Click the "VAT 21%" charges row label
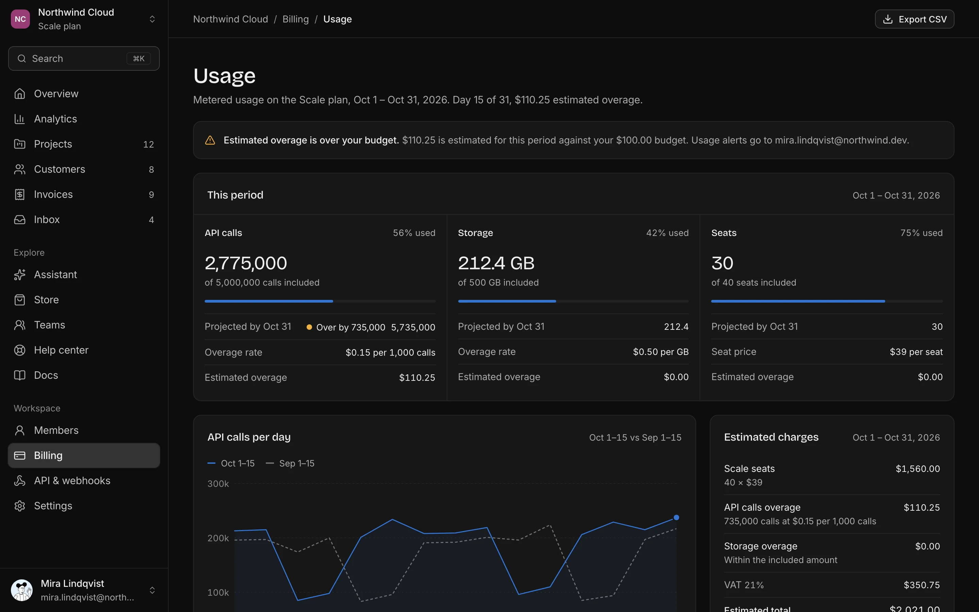Viewport: 979px width, 612px height. pos(743,585)
